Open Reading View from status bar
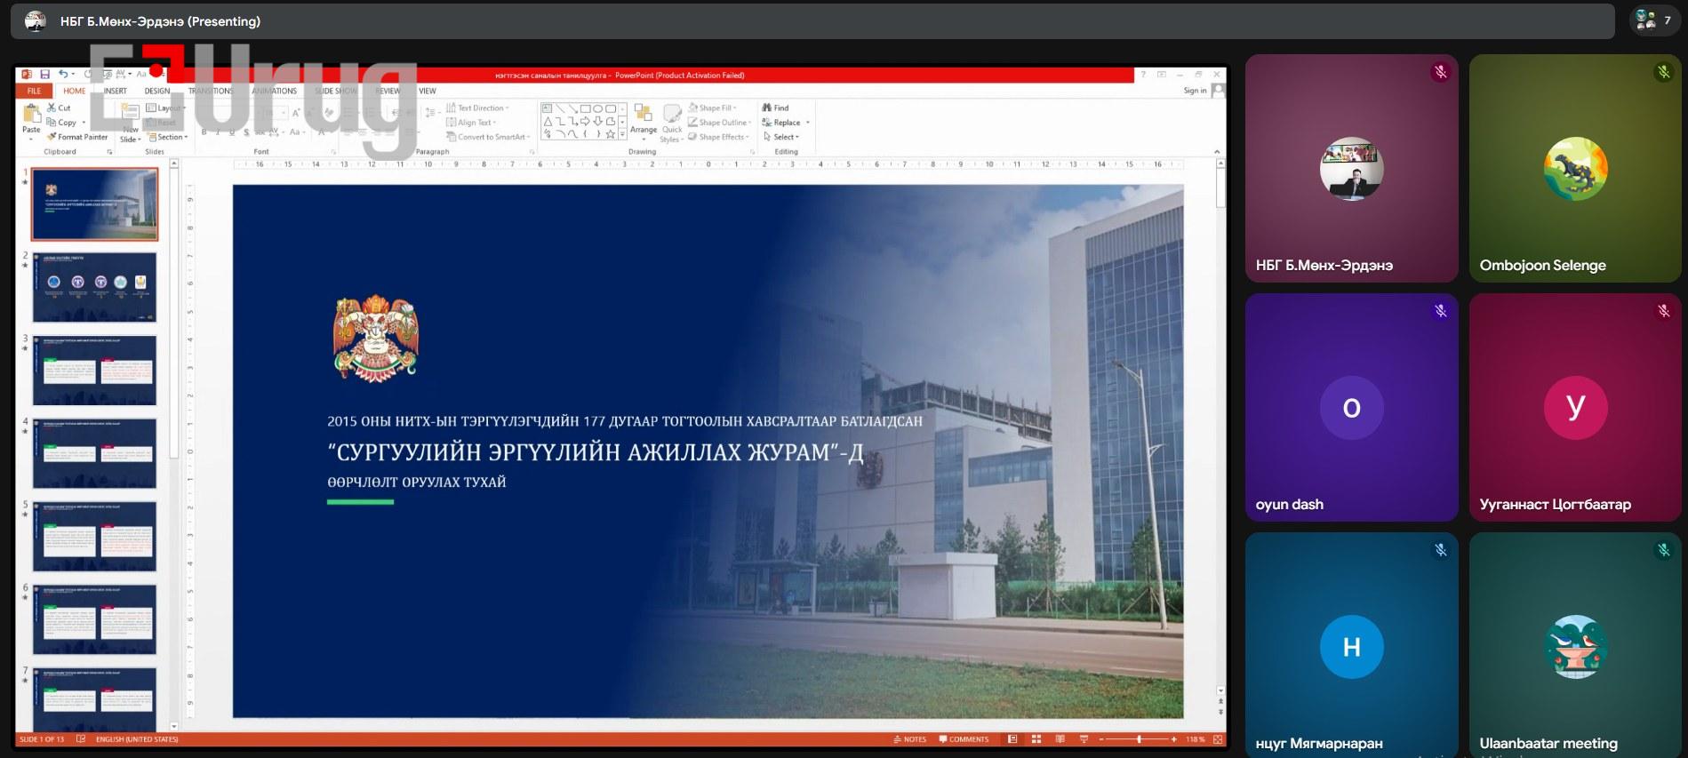 (x=1060, y=739)
